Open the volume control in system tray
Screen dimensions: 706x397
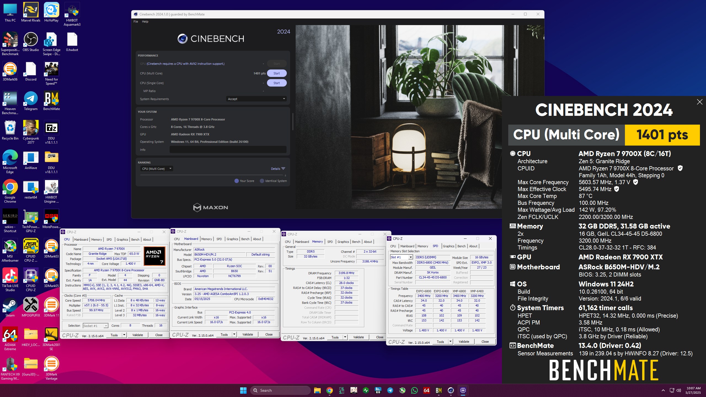[x=679, y=390]
